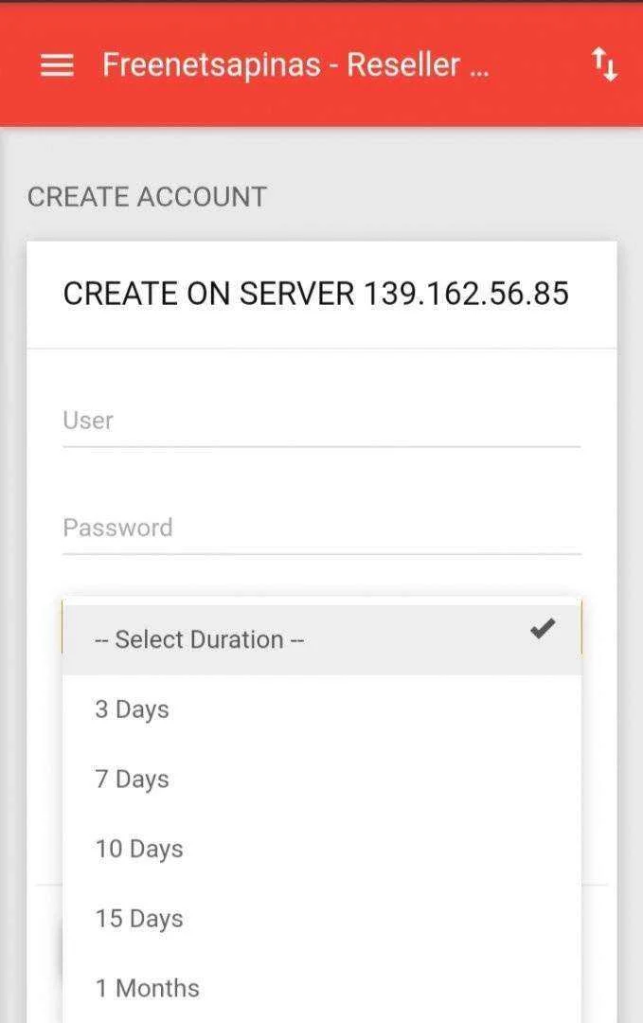This screenshot has height=1023, width=643.
Task: Click the CREATE ON SERVER 139.162.56.85 header
Action: pyautogui.click(x=315, y=294)
